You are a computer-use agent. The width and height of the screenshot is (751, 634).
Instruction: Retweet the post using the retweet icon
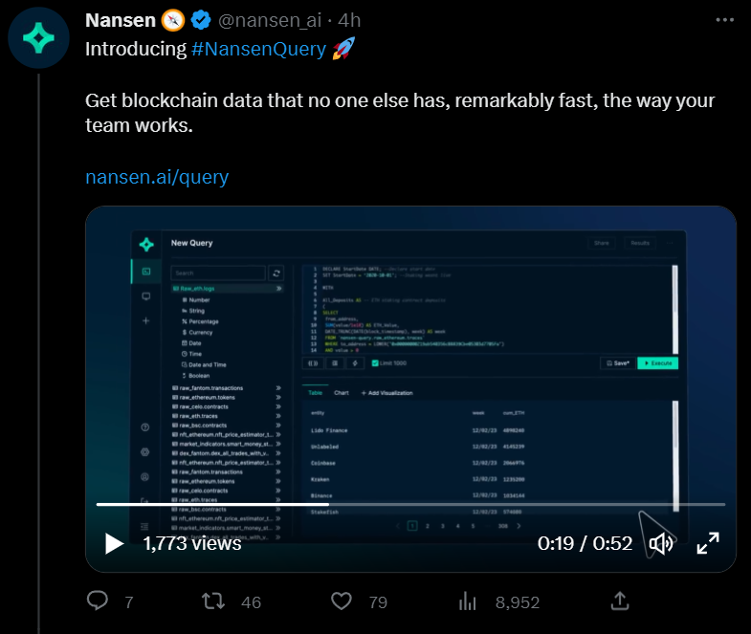point(213,601)
